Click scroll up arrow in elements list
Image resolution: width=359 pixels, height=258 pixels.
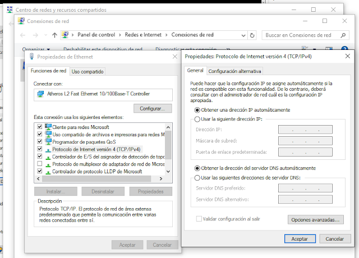pos(168,127)
